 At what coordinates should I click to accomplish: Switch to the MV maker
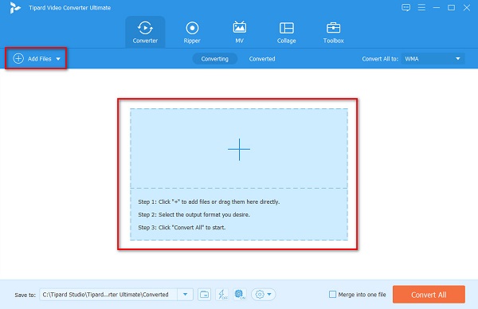coord(239,33)
